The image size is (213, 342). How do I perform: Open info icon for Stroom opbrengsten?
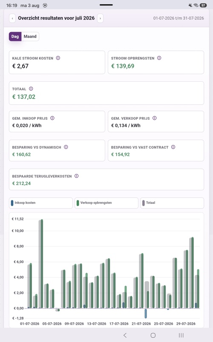159,58
